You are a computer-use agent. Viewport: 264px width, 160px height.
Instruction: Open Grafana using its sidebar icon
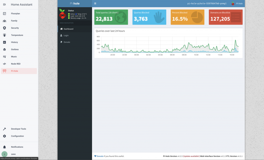click(5, 49)
